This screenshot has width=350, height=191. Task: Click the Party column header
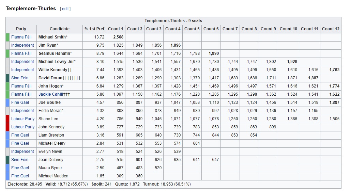[x=21, y=29]
